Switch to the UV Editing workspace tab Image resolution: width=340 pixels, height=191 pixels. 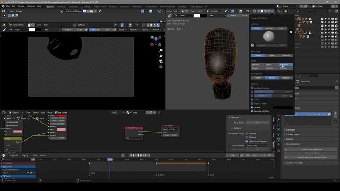click(x=85, y=7)
